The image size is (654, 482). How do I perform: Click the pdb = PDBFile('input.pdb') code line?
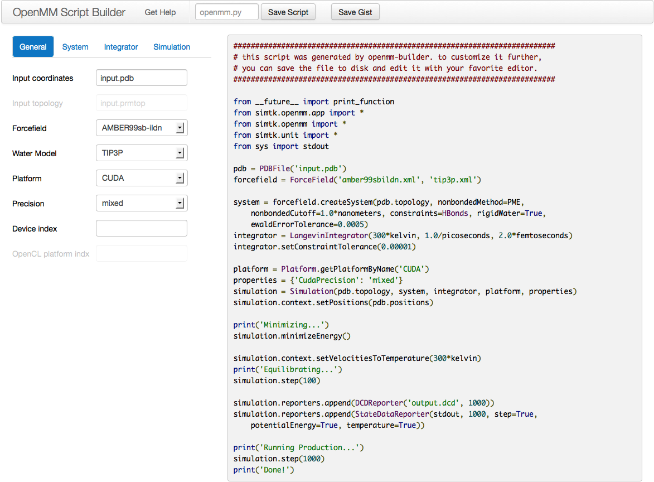coord(290,168)
